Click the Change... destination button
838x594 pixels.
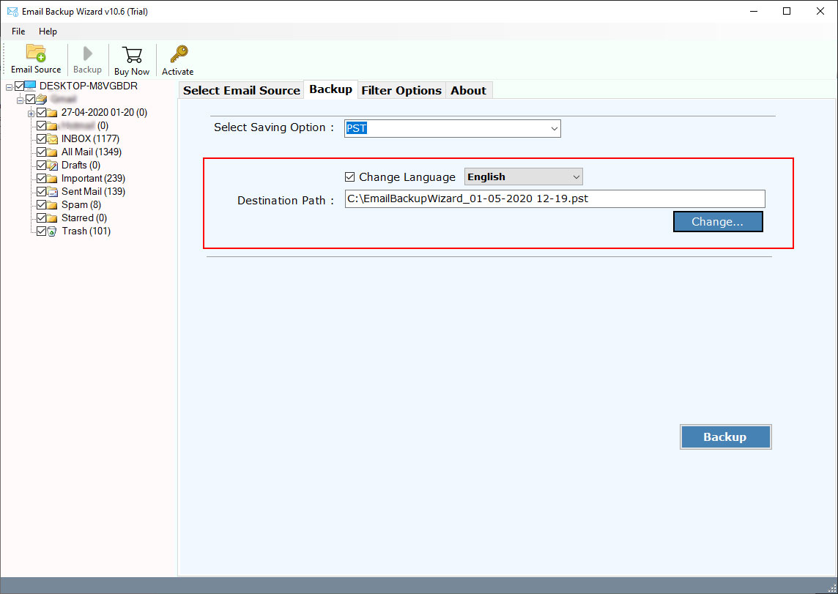click(718, 222)
